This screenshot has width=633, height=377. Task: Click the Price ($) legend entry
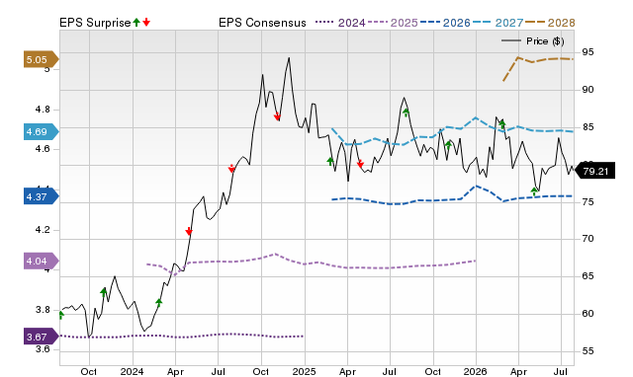(x=533, y=41)
